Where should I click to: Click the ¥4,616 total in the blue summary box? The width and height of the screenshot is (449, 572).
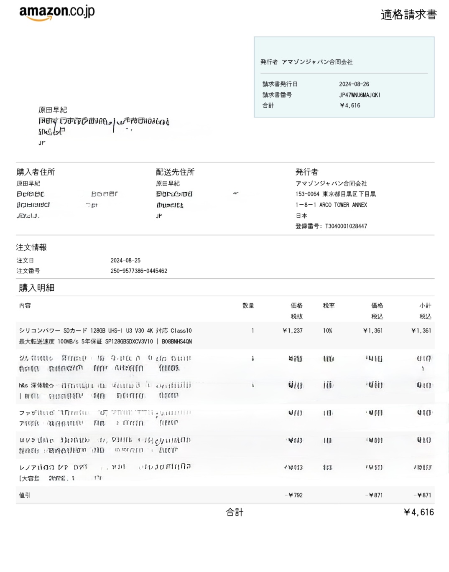pyautogui.click(x=350, y=105)
